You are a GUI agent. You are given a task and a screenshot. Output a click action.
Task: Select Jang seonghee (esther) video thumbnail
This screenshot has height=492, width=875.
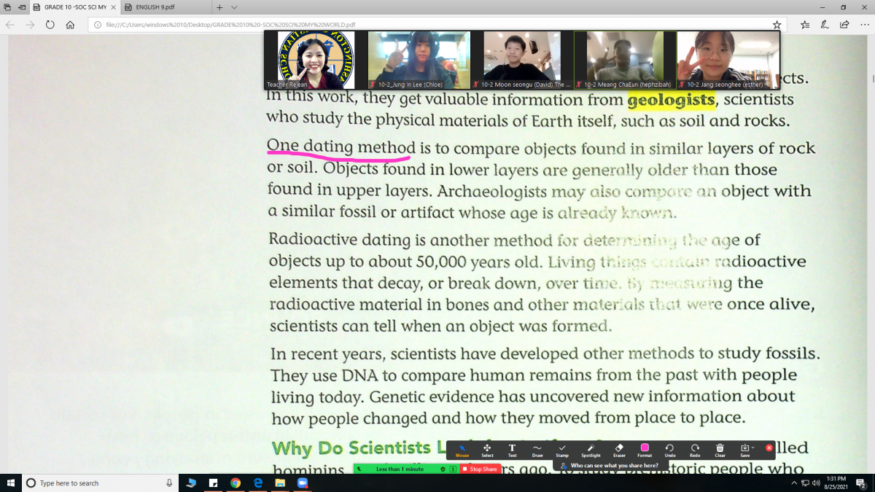coord(728,60)
